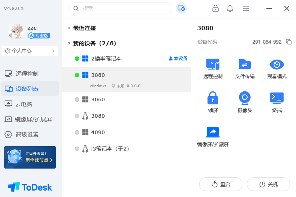Select the 2楼半笔记本 device
Viewport: 296px width, 197px height.
[126, 58]
